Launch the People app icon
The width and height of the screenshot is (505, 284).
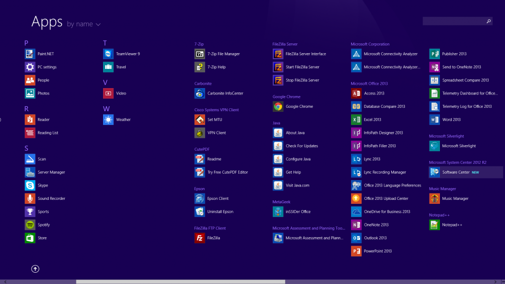click(x=30, y=80)
